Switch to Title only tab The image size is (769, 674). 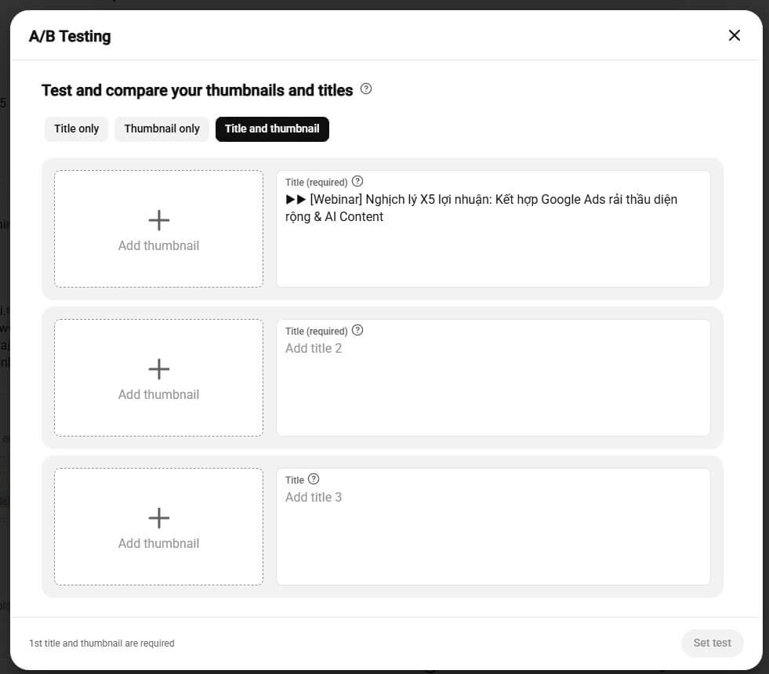[77, 129]
